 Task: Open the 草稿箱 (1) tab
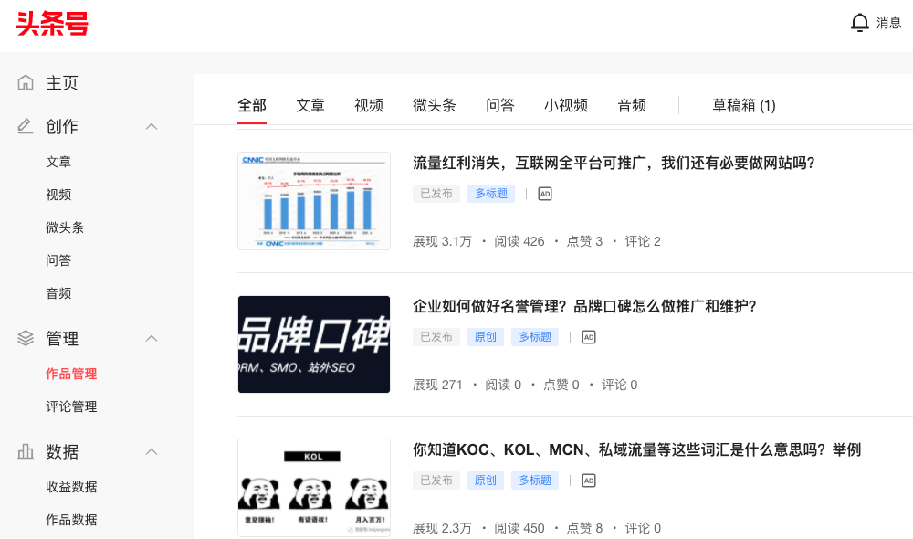point(746,105)
